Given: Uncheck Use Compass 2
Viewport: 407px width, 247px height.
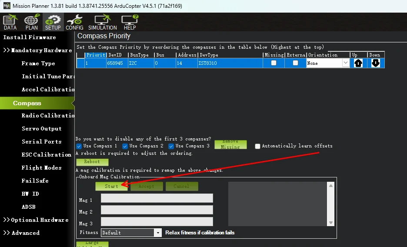Looking at the screenshot, I should (x=125, y=146).
